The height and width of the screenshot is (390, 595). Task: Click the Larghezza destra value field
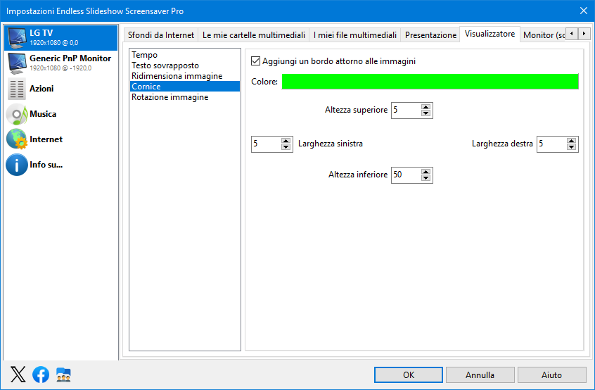(552, 144)
